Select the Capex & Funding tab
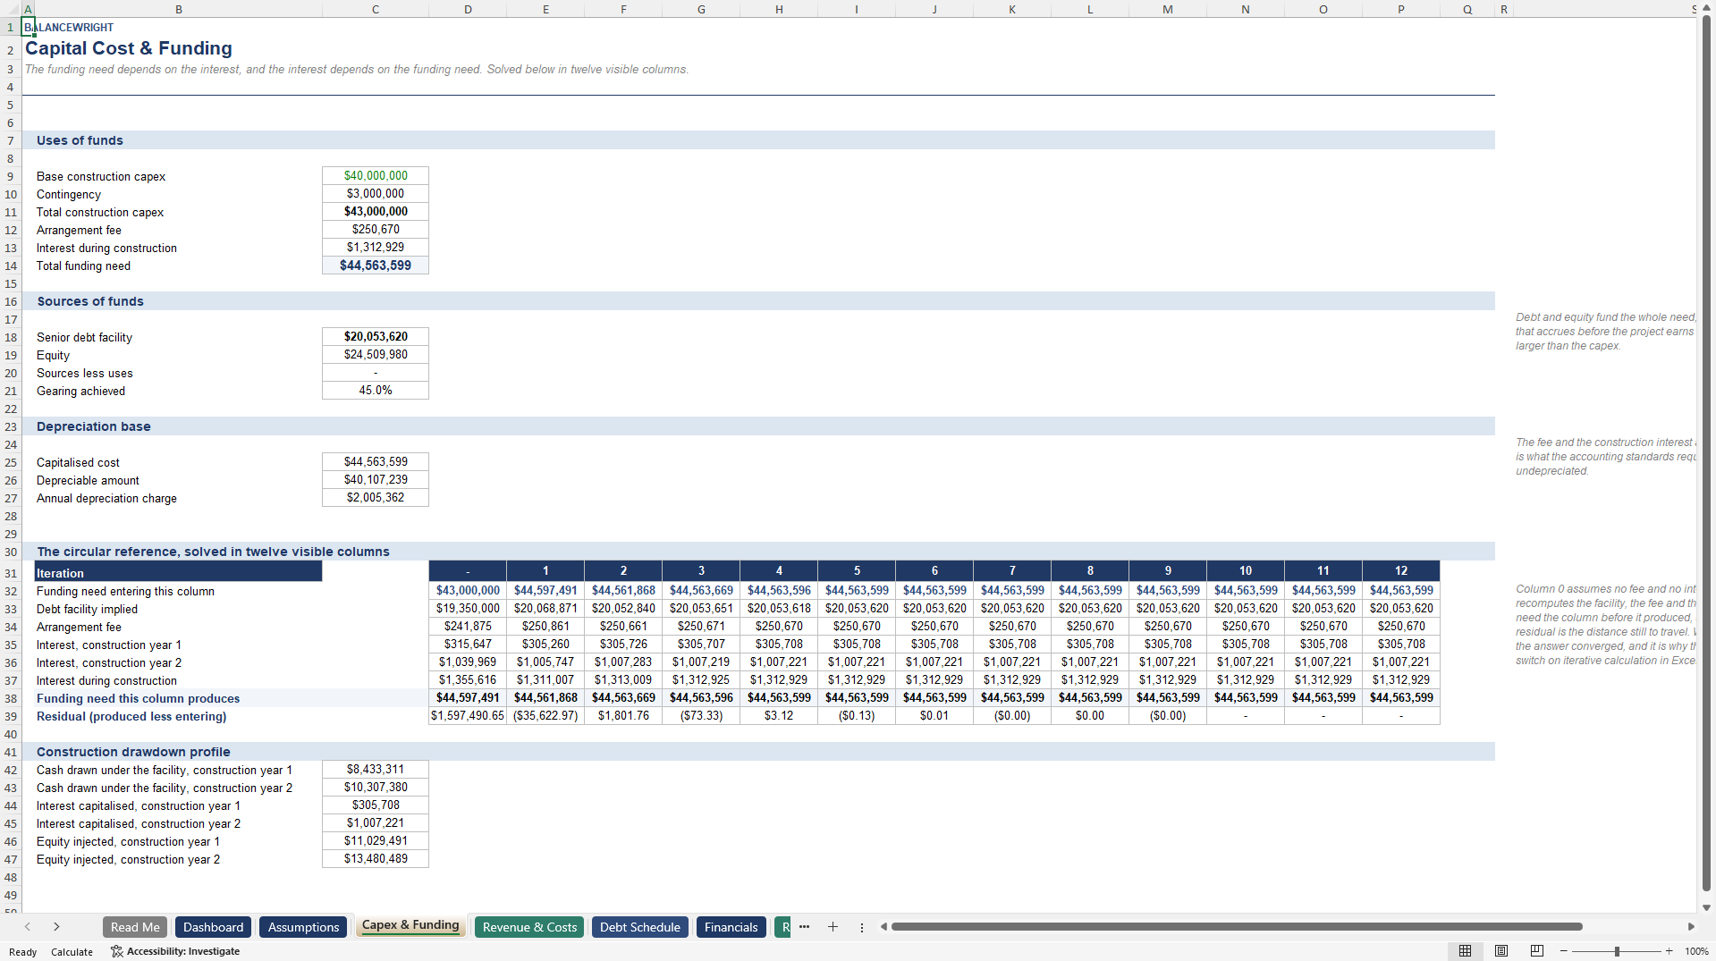This screenshot has height=961, width=1716. click(x=410, y=926)
